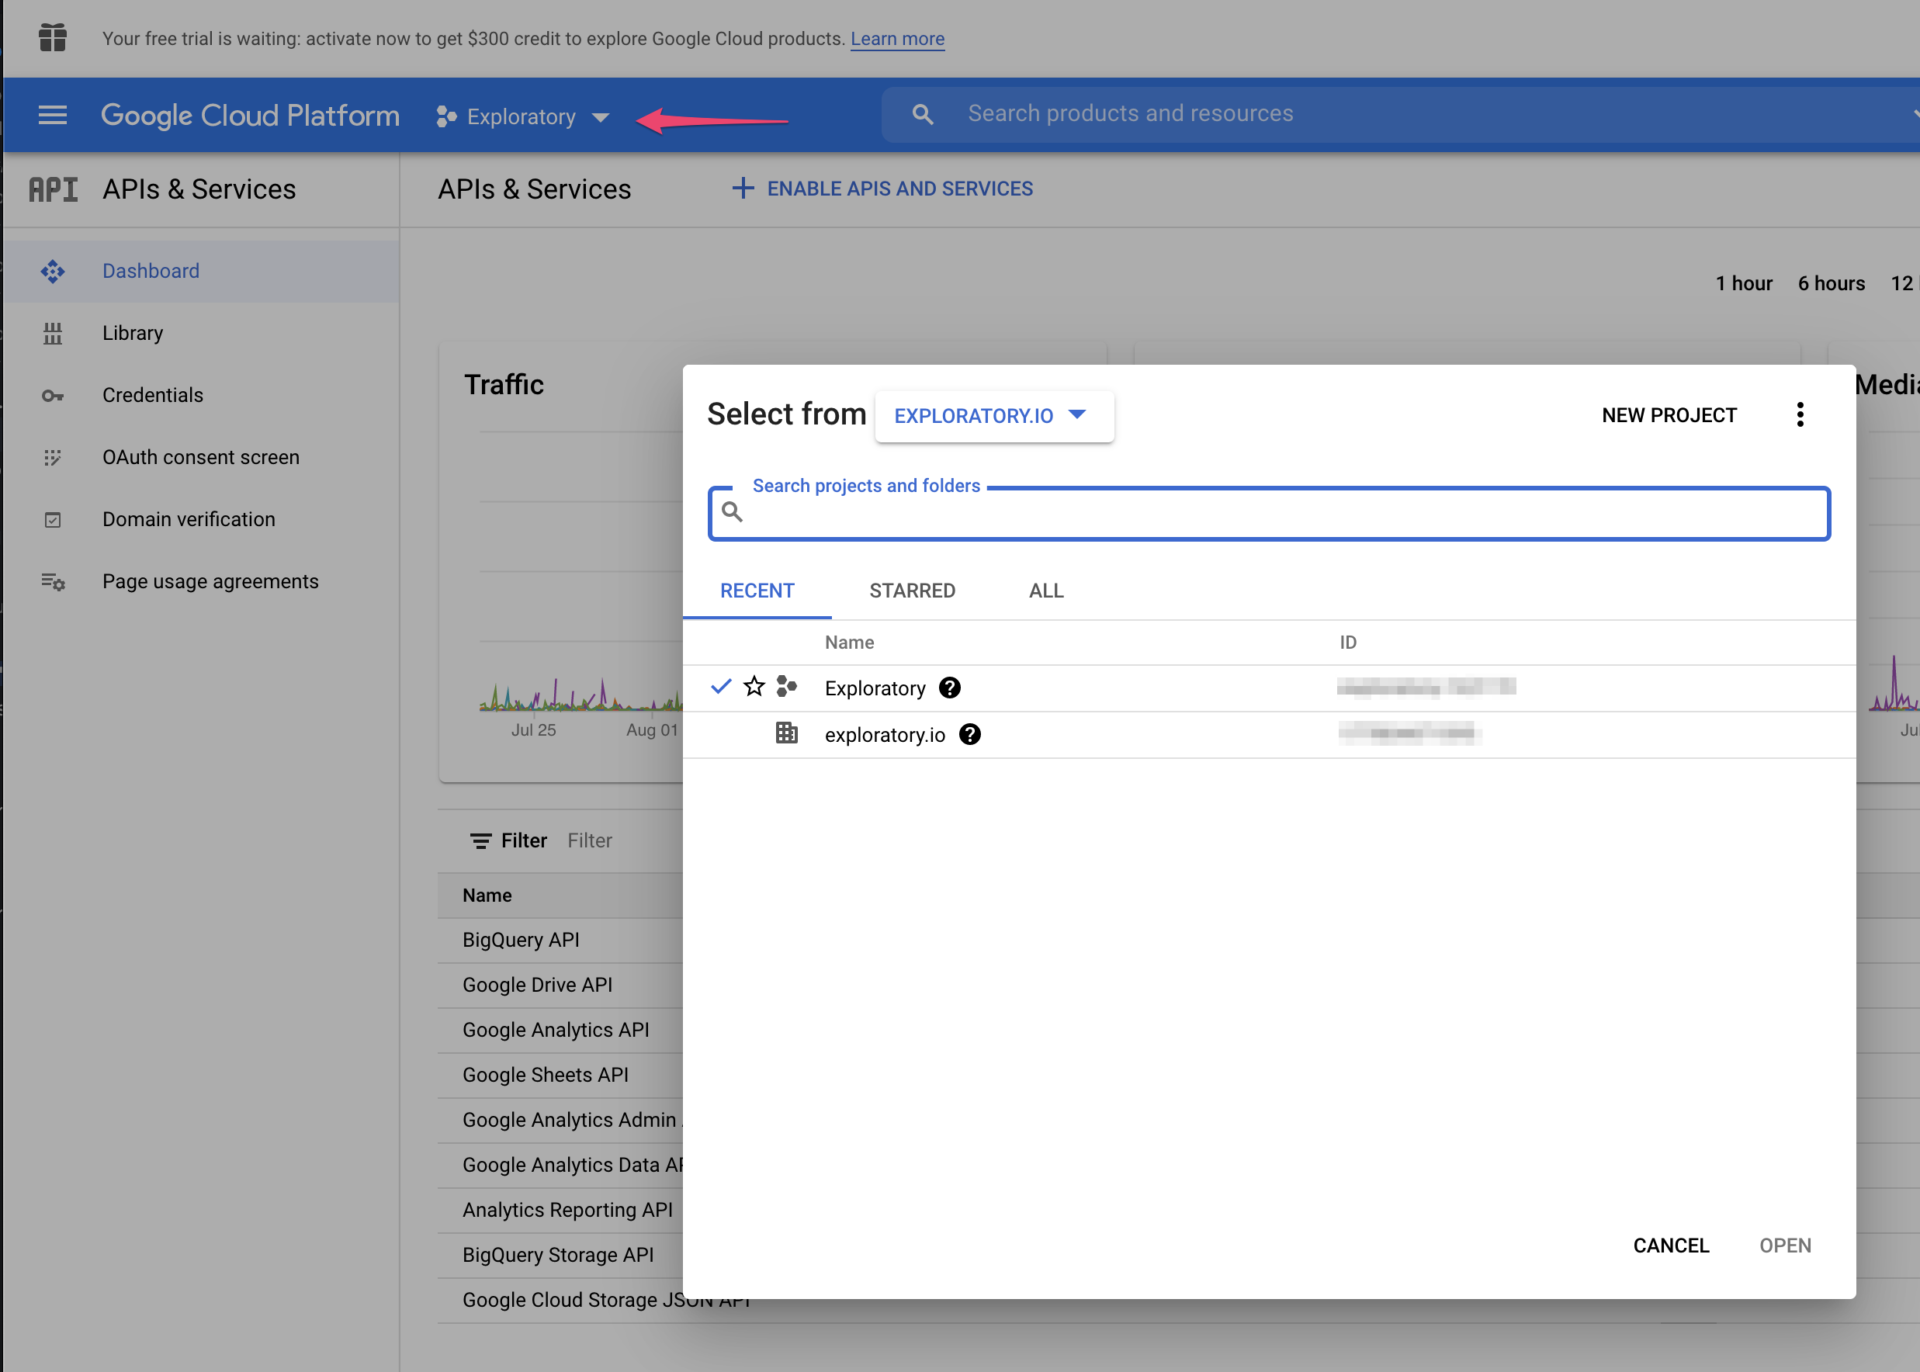Follow the Learn more link
Viewport: 1920px width, 1372px height.
(897, 39)
